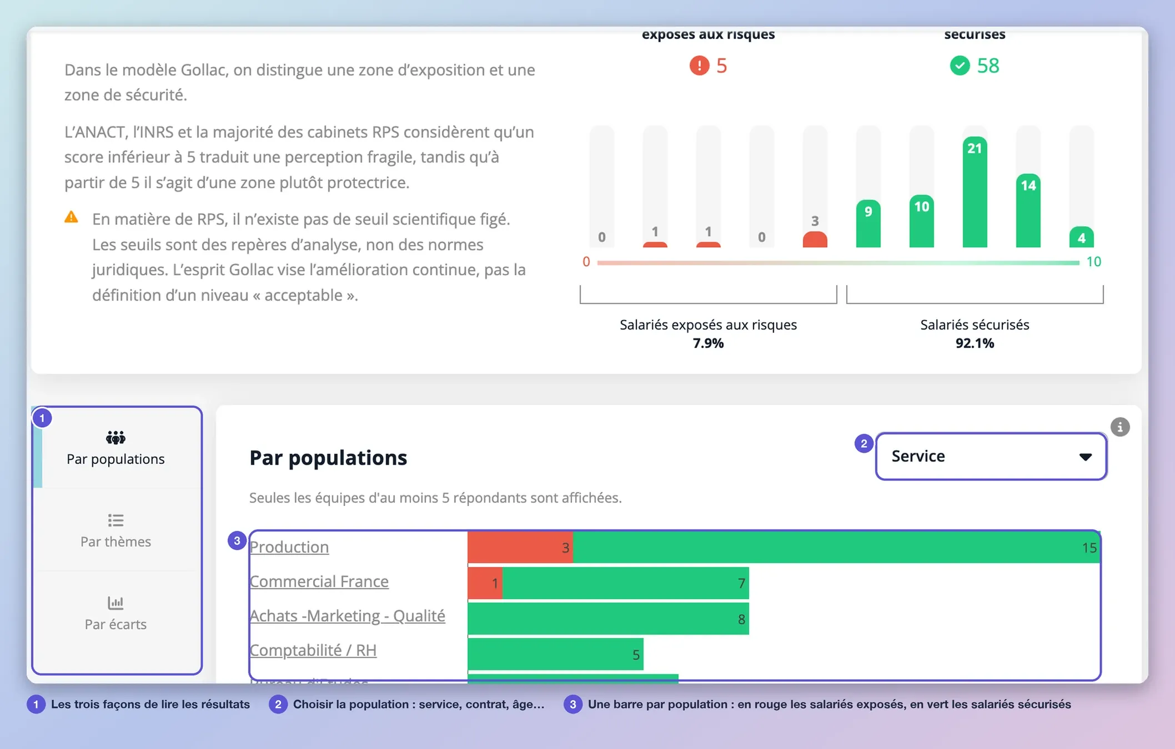Click the tallest green histogram bar labeled 21
The image size is (1175, 749).
pos(975,192)
